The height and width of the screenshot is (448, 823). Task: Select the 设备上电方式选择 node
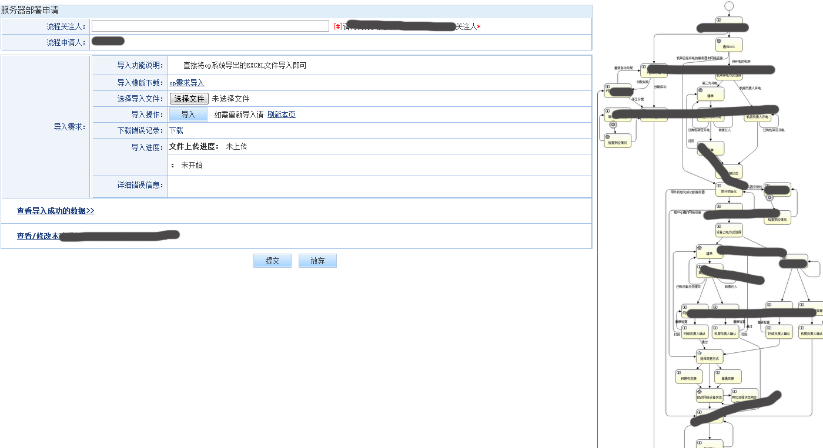coord(729,230)
